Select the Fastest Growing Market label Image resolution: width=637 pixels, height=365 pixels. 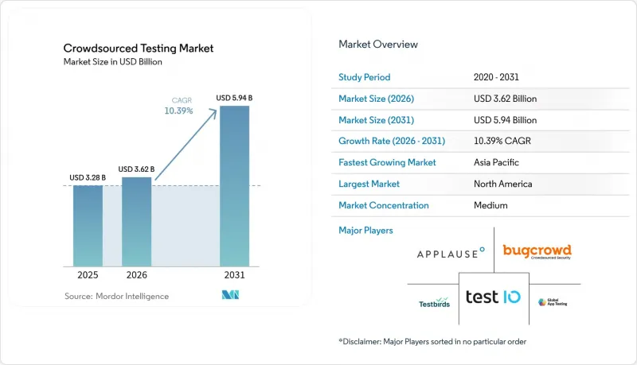pos(387,162)
